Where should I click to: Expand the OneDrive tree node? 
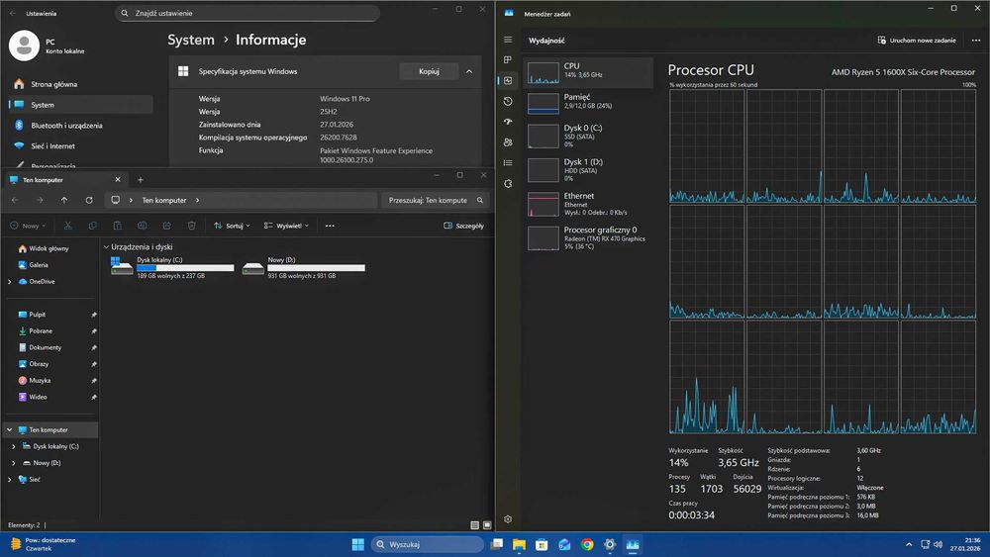[10, 282]
